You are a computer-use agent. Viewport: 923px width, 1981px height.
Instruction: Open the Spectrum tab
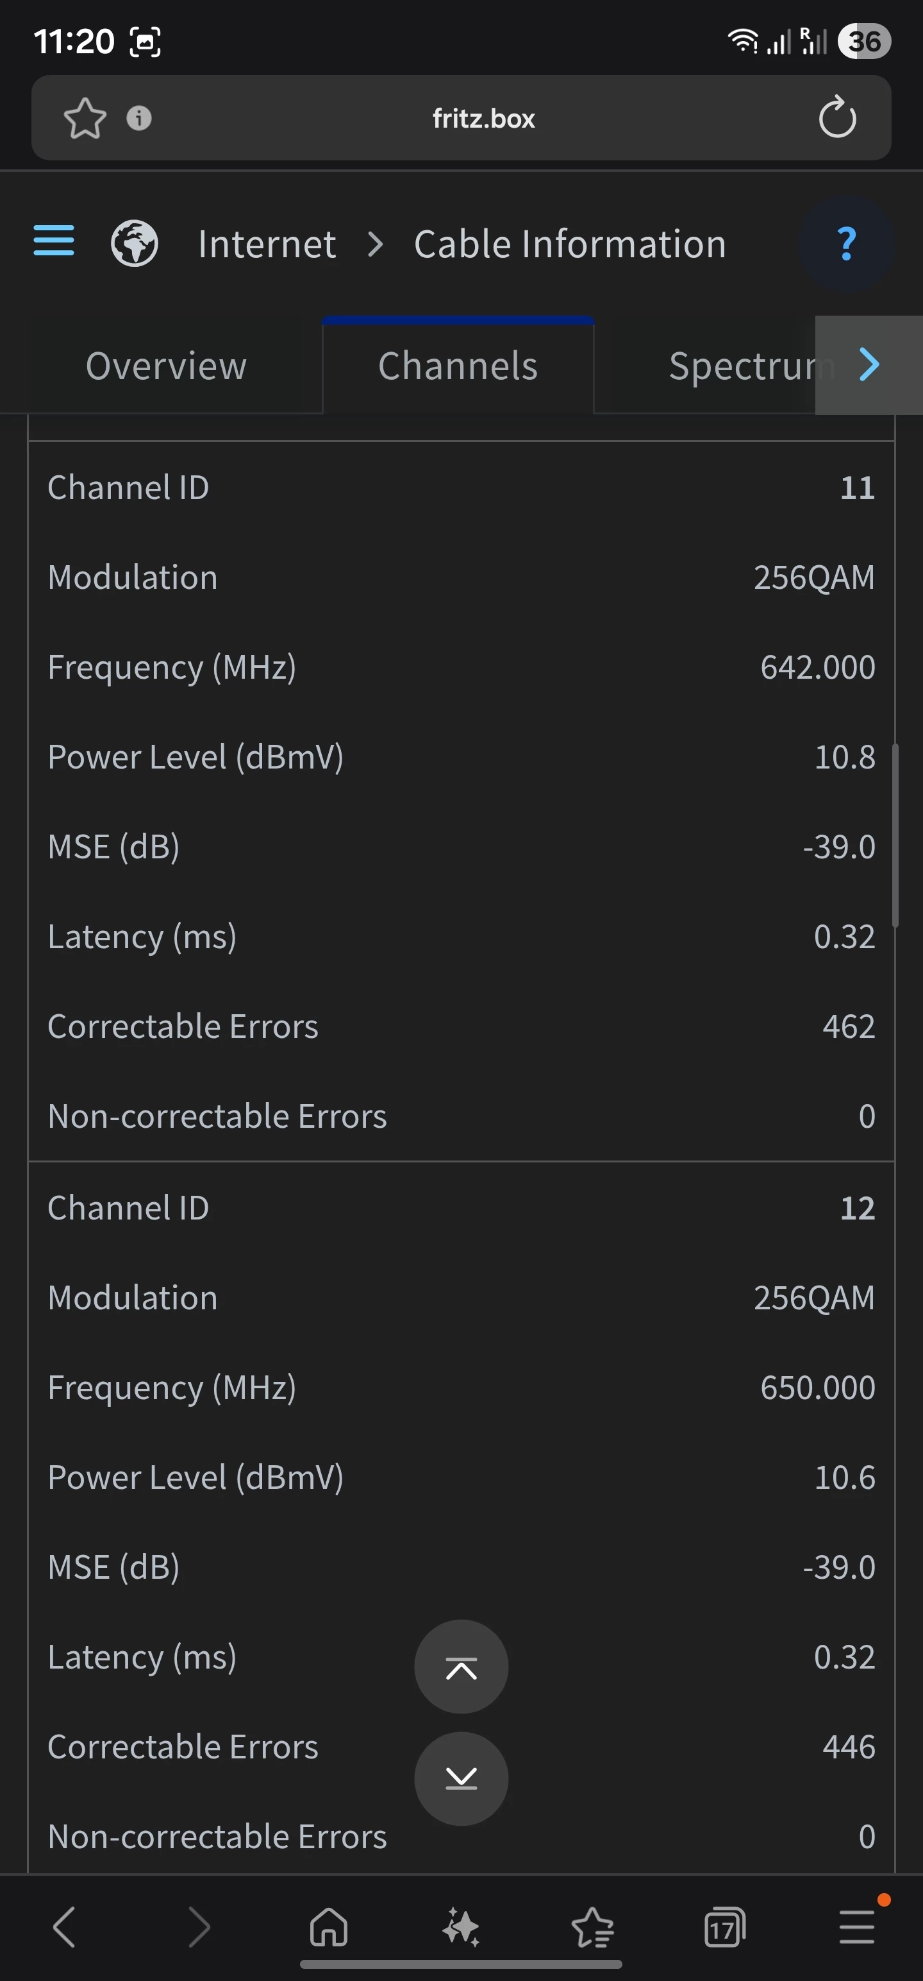[x=738, y=366]
